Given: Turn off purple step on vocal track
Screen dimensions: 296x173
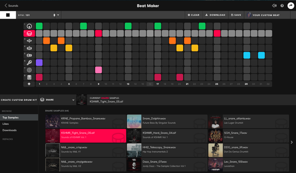Looking at the screenshot, I should [39, 62].
